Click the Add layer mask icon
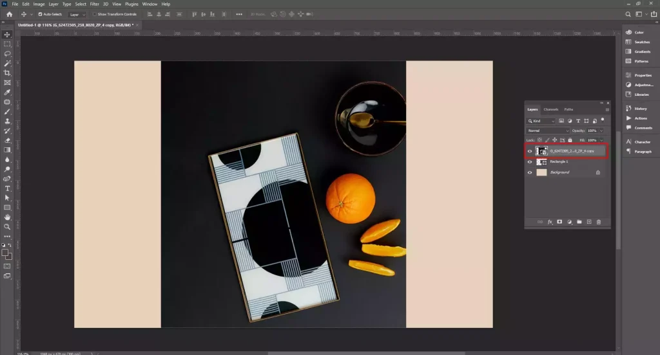The width and height of the screenshot is (660, 355). [559, 222]
